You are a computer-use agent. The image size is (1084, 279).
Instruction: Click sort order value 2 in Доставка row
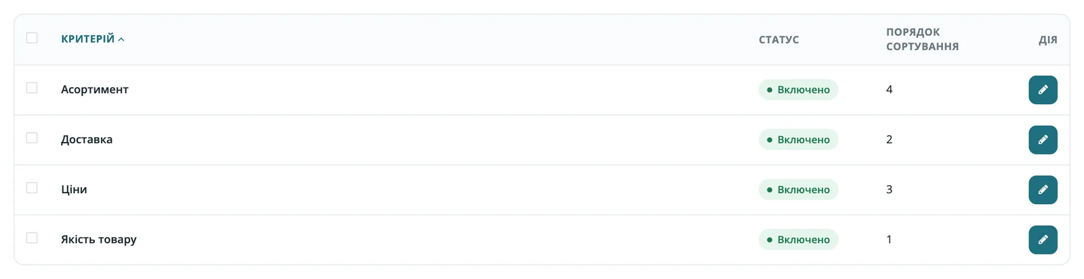click(889, 140)
